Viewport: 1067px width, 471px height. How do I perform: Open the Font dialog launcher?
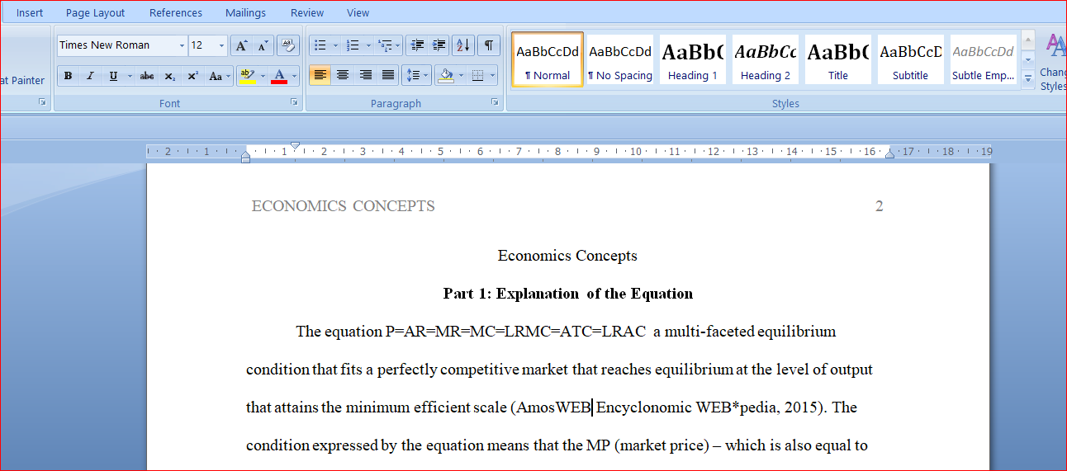click(294, 102)
